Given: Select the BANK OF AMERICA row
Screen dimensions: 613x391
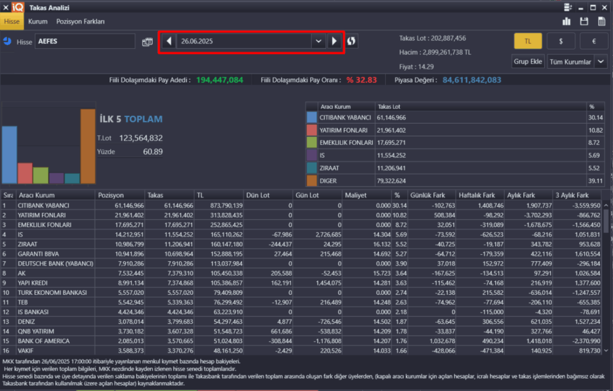Looking at the screenshot, I should click(x=301, y=341).
